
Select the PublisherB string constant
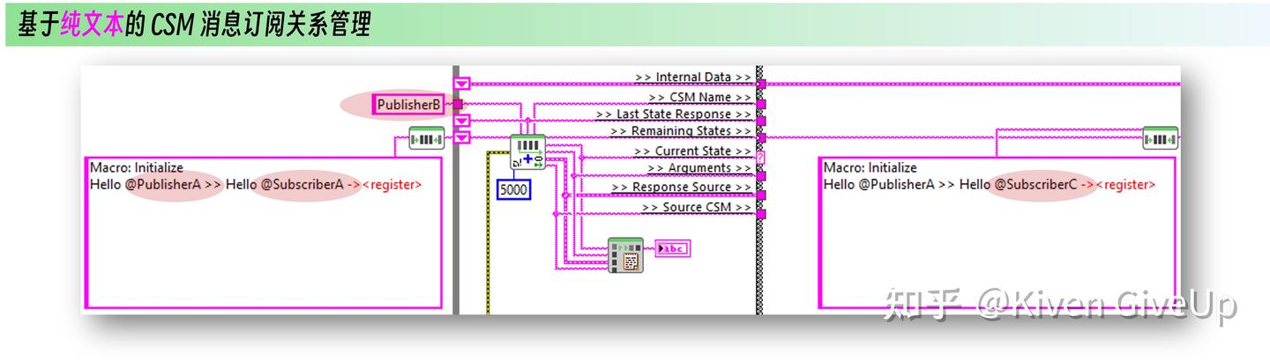(x=408, y=105)
